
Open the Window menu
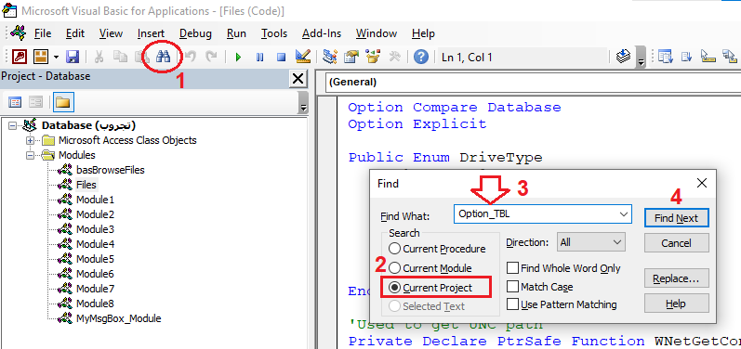(x=377, y=33)
